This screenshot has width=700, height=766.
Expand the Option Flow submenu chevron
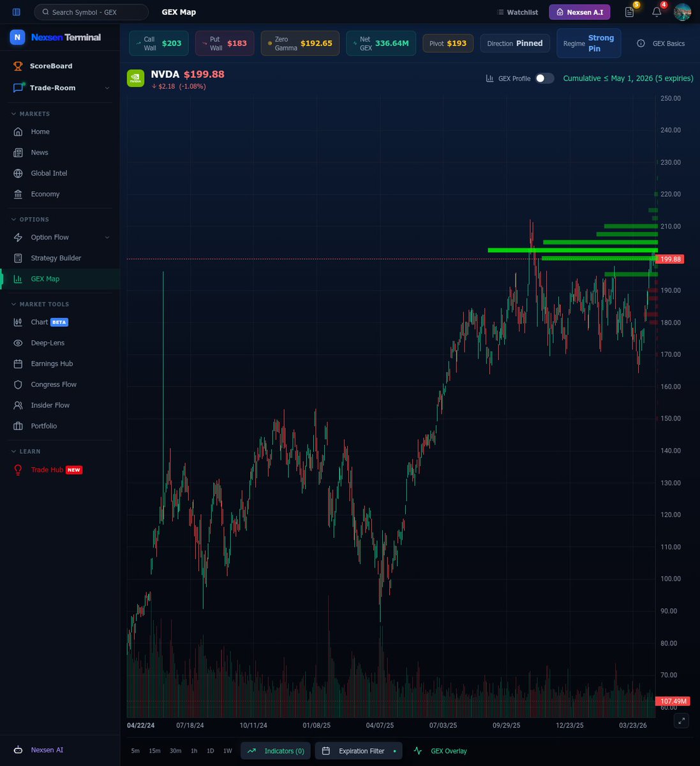[x=107, y=237]
